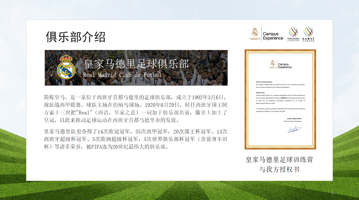Image resolution: width=359 pixels, height=200 pixels.
Task: Click the caption line 与我方授权书
Action: click(x=279, y=169)
